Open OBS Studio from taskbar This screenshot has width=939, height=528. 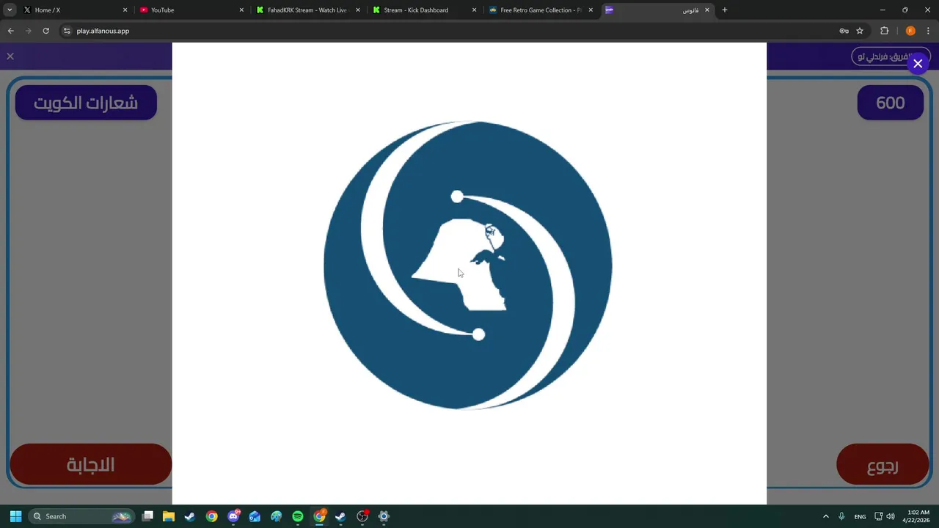click(x=362, y=516)
